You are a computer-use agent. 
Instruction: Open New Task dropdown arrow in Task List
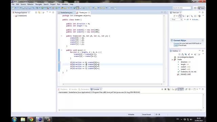(x=177, y=16)
